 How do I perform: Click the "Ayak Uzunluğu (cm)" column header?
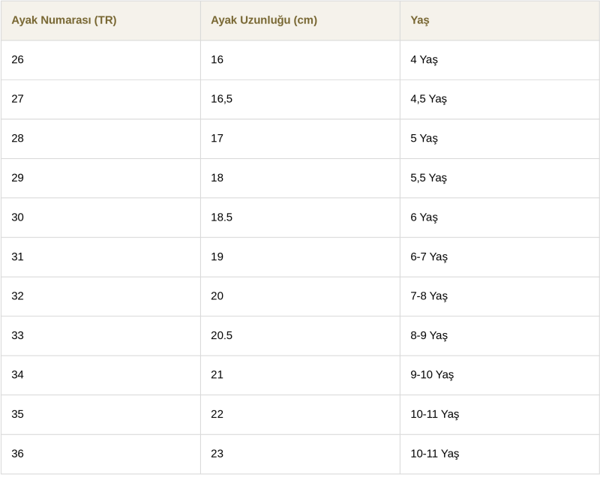click(264, 20)
